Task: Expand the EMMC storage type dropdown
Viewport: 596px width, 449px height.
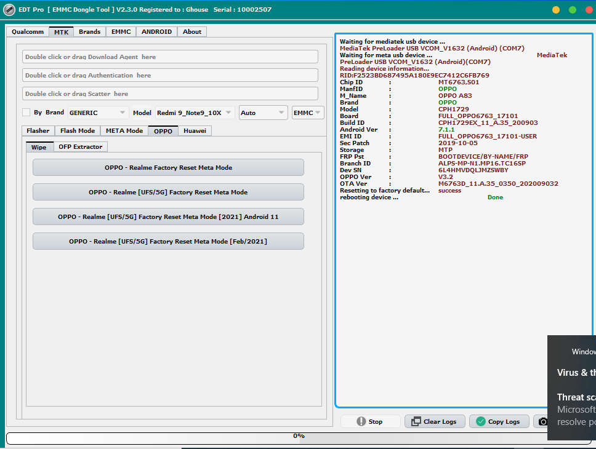Action: tap(307, 113)
